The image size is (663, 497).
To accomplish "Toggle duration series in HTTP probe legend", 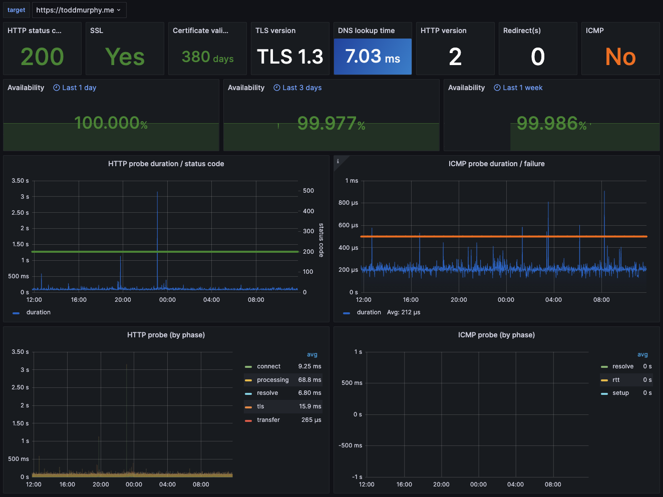I will pos(39,312).
